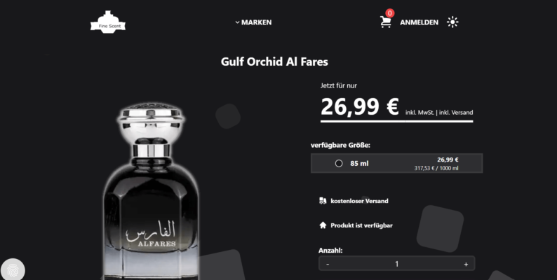Click the Anzahl quantity number field
The width and height of the screenshot is (557, 280).
(396, 264)
